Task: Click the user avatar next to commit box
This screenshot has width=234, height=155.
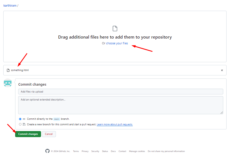Action: 8,83
